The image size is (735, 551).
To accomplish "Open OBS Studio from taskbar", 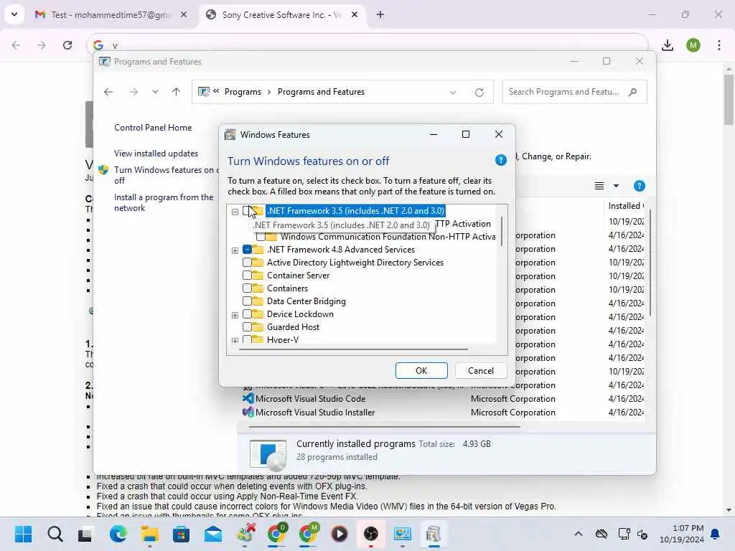I will tap(371, 534).
